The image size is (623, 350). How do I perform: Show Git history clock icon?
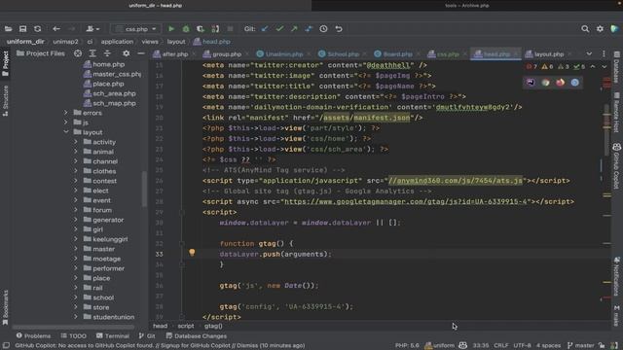point(323,29)
